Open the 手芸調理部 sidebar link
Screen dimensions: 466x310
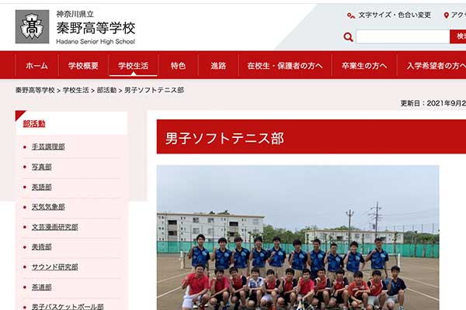click(x=48, y=146)
